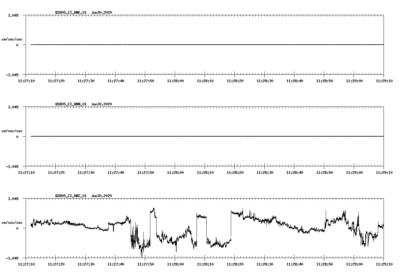Click the 11:28:50 time label under HNZ plot
405x275 pixels.
coord(324,264)
